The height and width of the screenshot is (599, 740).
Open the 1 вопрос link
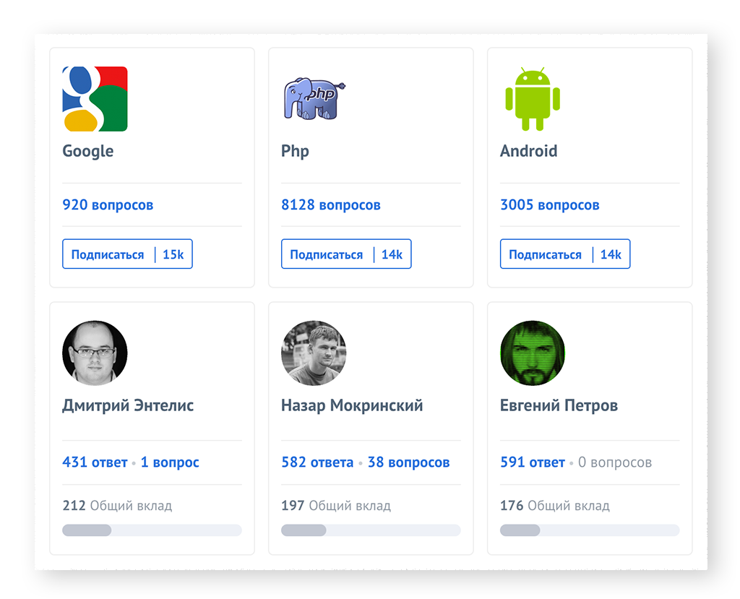(x=170, y=462)
